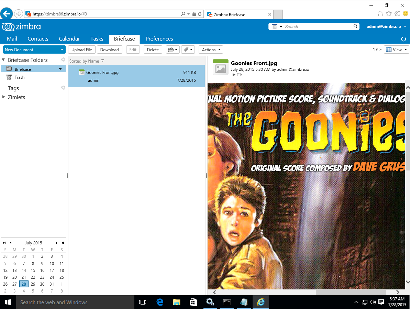
Task: Switch to the Mail tab
Action: 12,39
